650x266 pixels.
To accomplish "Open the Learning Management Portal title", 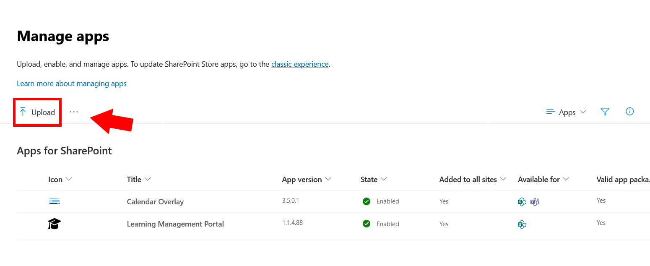I will [x=175, y=224].
